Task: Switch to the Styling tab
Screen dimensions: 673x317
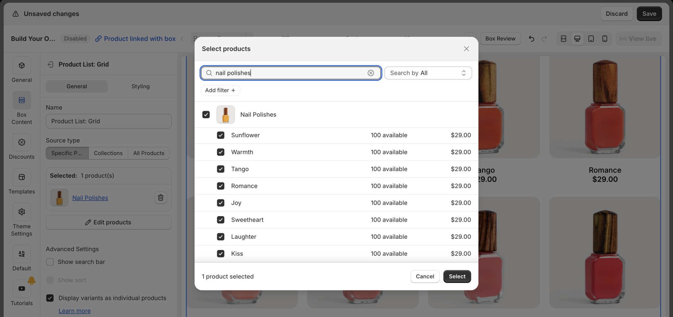Action: pyautogui.click(x=140, y=86)
